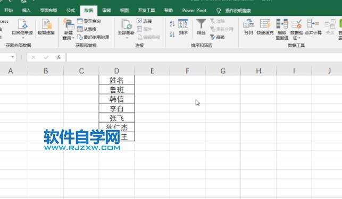Screen dimensions: 342x199
Task: Switch to the 插入 (Insert) tab
Action: tap(26, 10)
